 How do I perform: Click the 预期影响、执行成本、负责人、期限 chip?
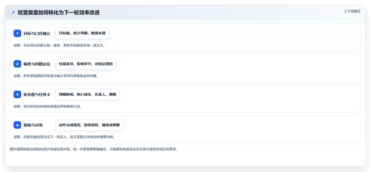[88, 94]
